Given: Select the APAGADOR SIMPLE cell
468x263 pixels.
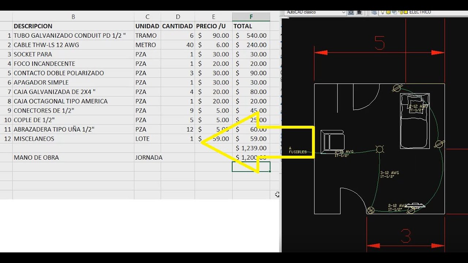Looking at the screenshot, I should click(73, 83).
